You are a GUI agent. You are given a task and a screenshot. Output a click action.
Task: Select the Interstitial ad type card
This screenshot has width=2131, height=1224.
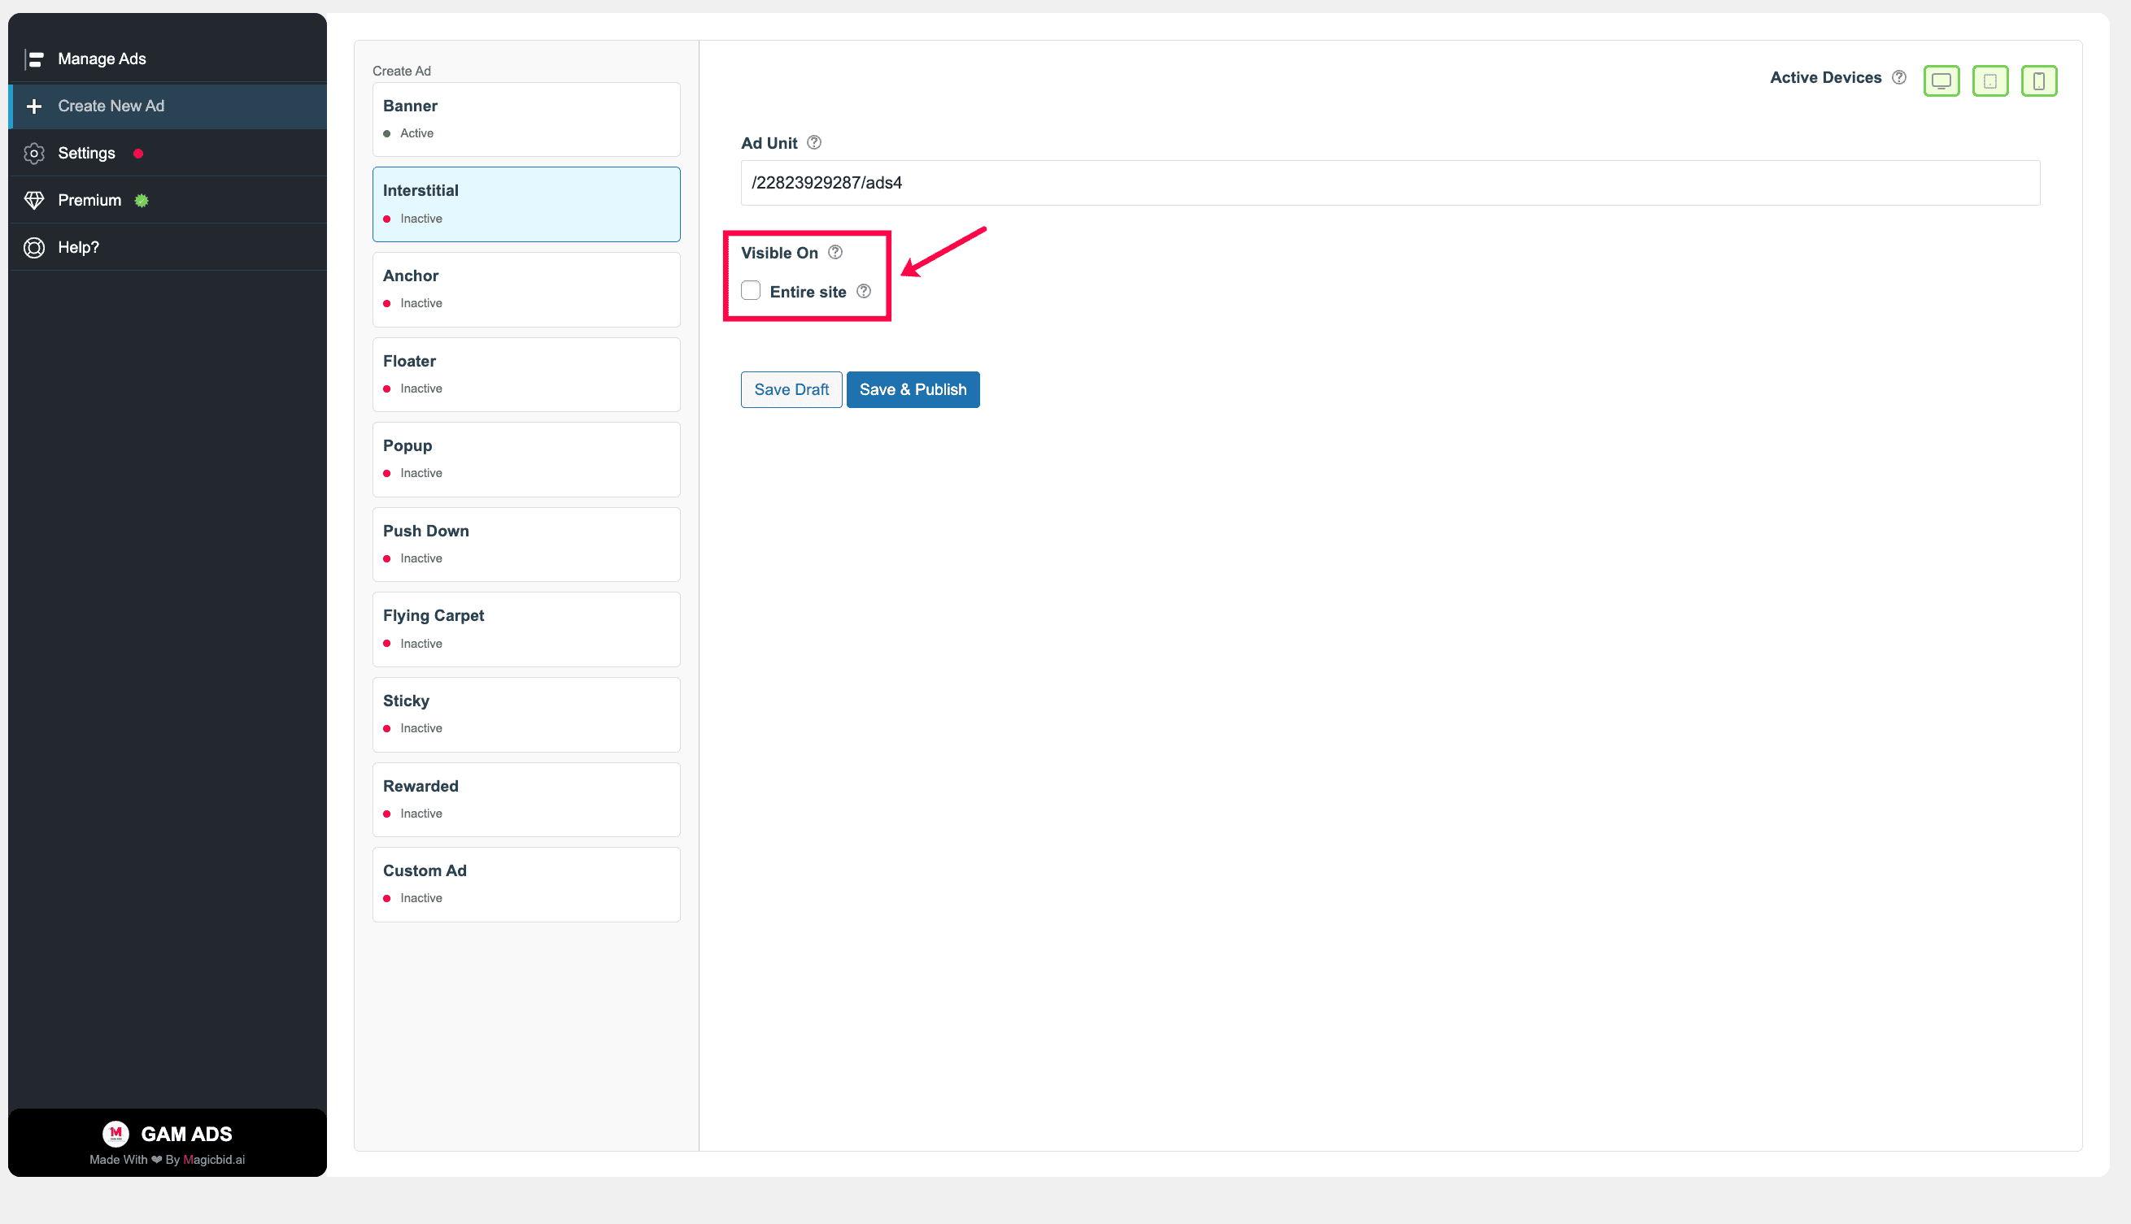tap(525, 203)
